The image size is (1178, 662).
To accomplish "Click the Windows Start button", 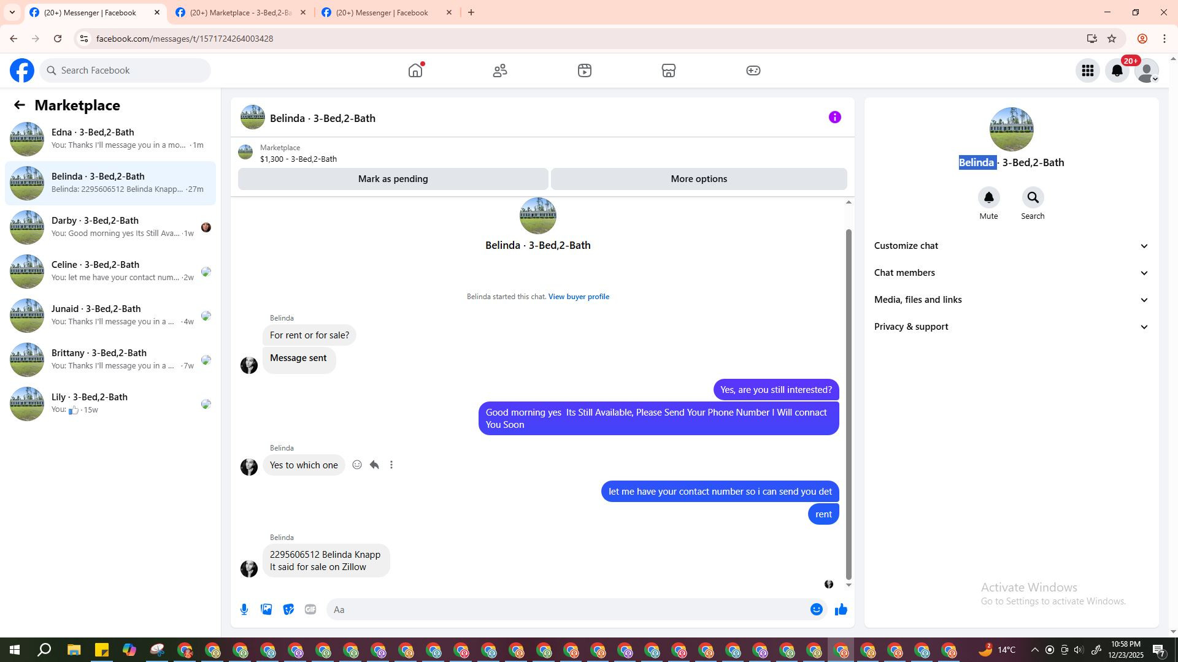I will point(15,650).
